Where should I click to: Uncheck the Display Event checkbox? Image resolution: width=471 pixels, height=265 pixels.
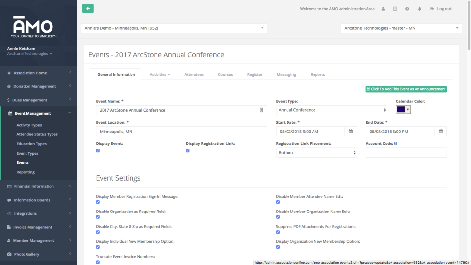(x=98, y=151)
